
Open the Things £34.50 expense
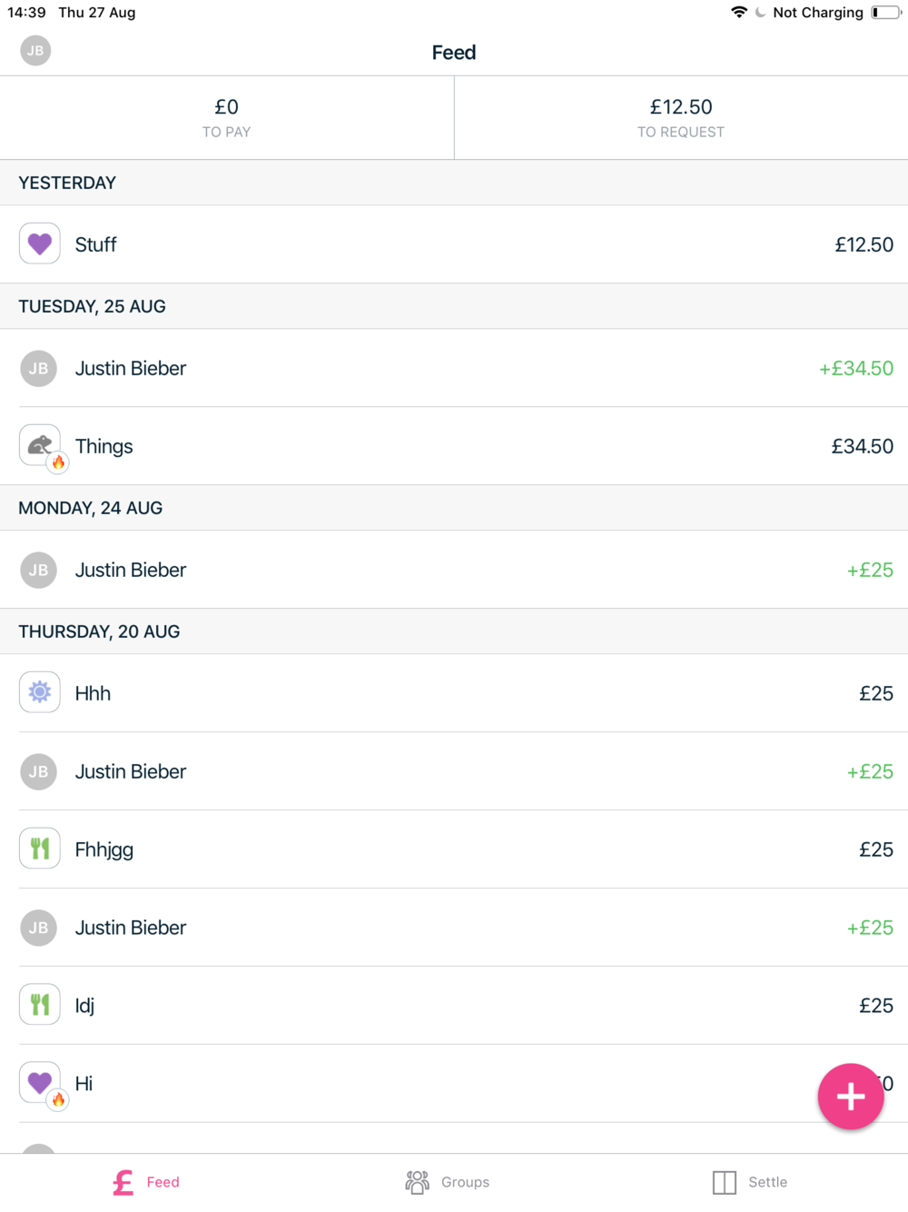[454, 446]
